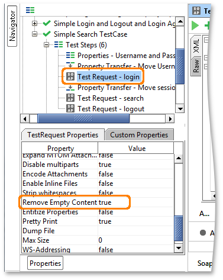Open the XML editor side tab
The image size is (223, 280).
point(196,46)
